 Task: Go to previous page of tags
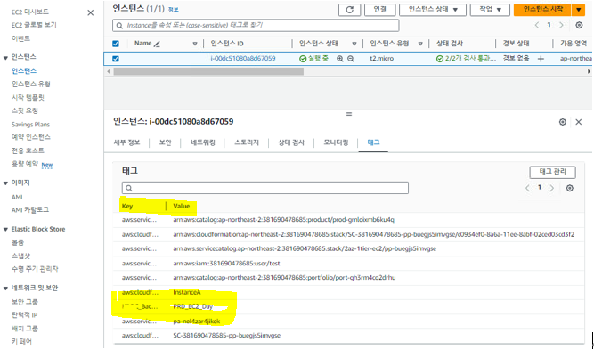[527, 188]
